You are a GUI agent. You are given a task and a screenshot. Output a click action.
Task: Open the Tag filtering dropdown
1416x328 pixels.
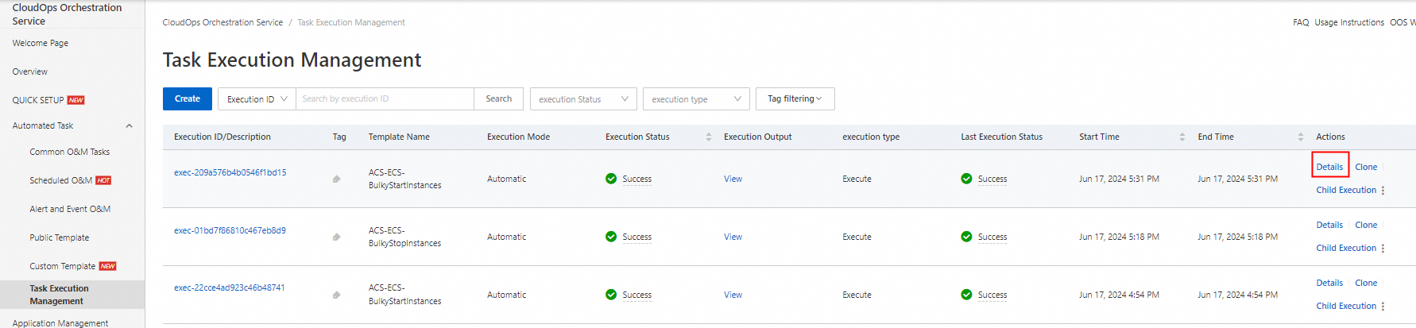pos(795,99)
